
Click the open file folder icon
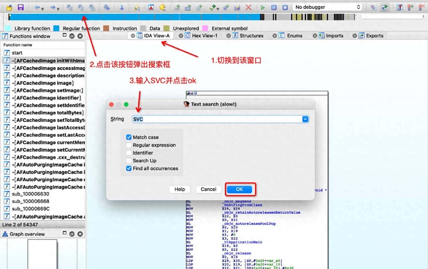pyautogui.click(x=9, y=7)
